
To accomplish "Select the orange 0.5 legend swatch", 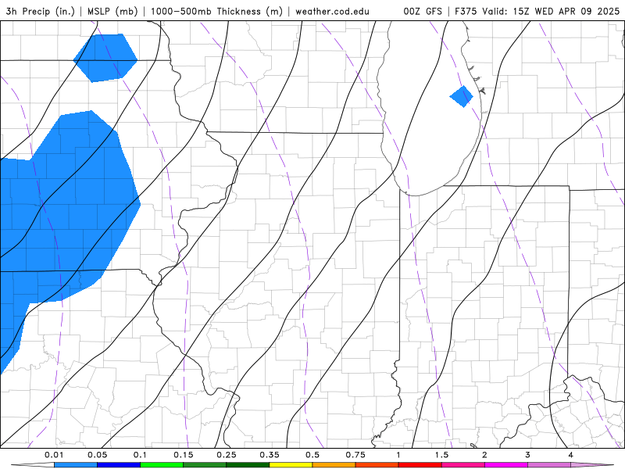I will coord(334,465).
